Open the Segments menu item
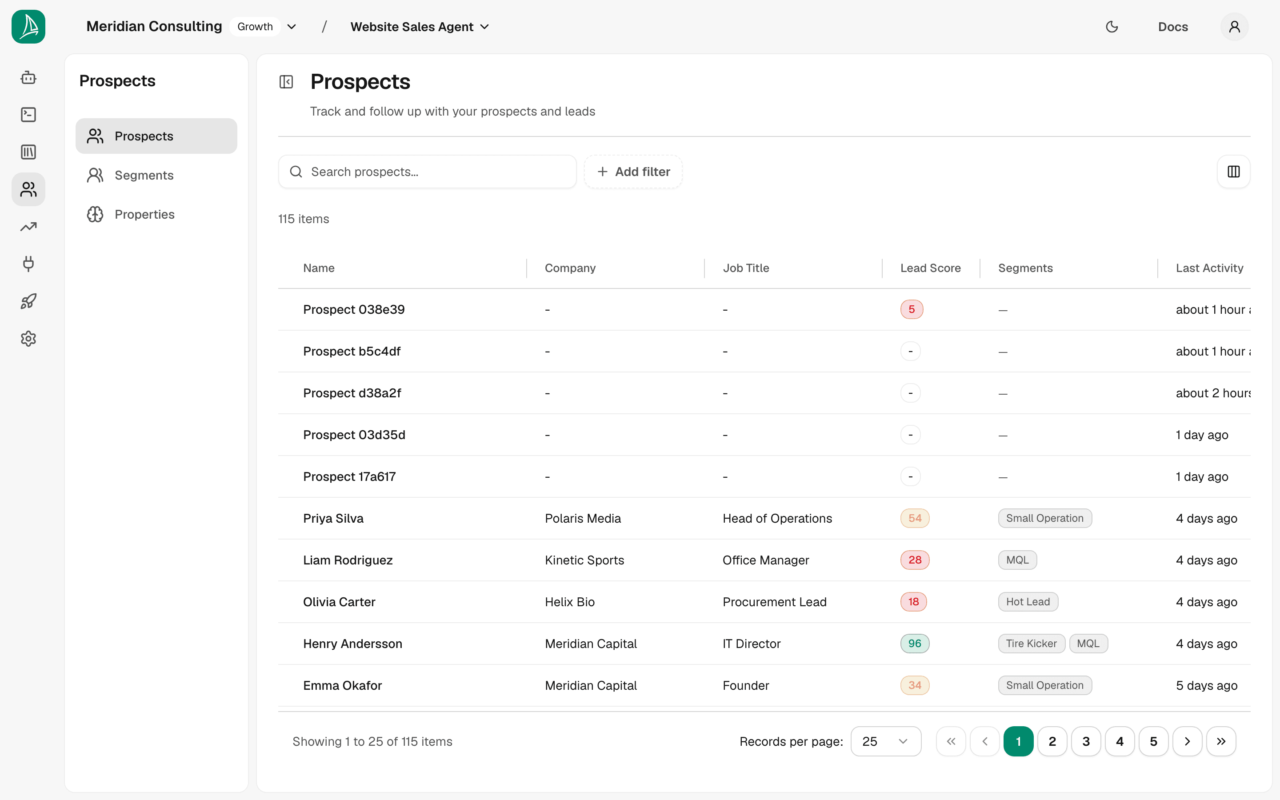The width and height of the screenshot is (1280, 800). tap(156, 175)
